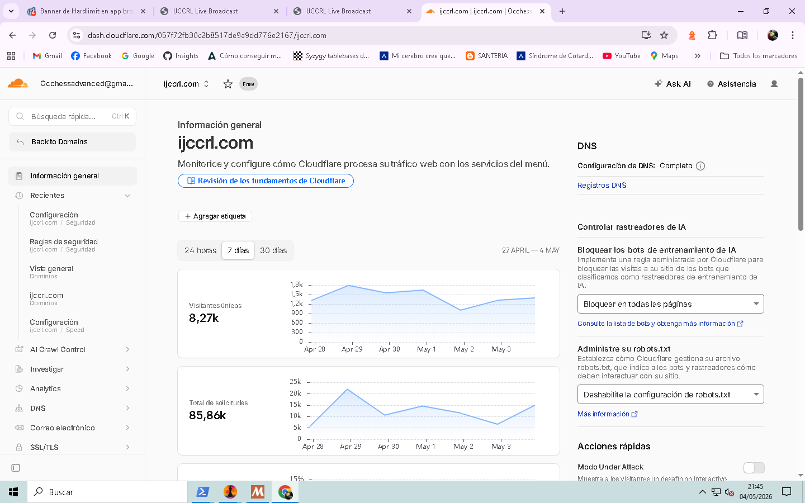
Task: Switch to Banner de Hardlimit browser tab
Action: pos(87,11)
